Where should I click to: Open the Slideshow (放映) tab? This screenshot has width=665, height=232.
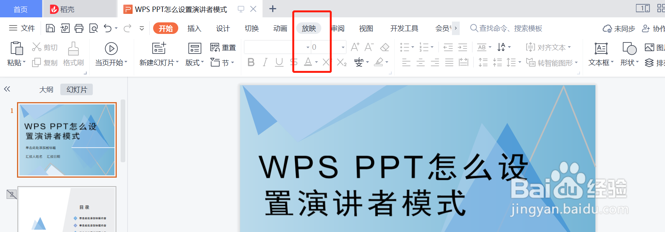309,28
